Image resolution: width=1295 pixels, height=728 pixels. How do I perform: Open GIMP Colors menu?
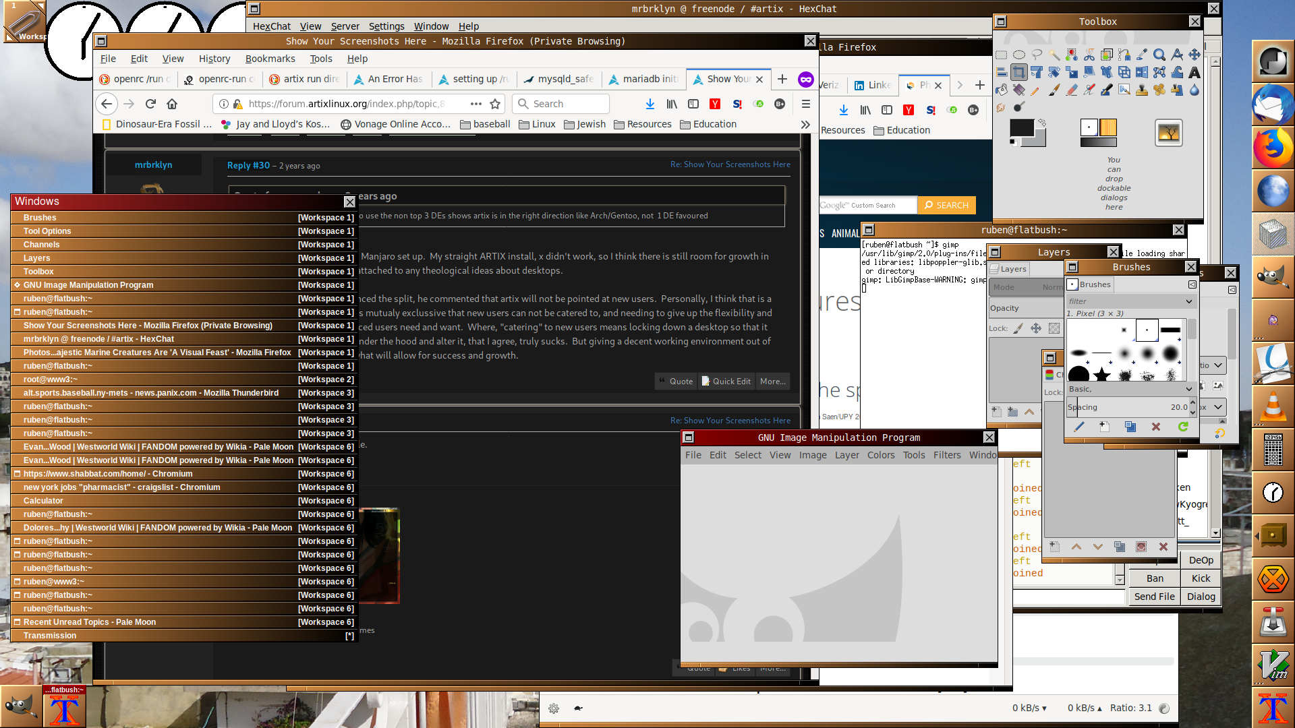[x=881, y=455]
